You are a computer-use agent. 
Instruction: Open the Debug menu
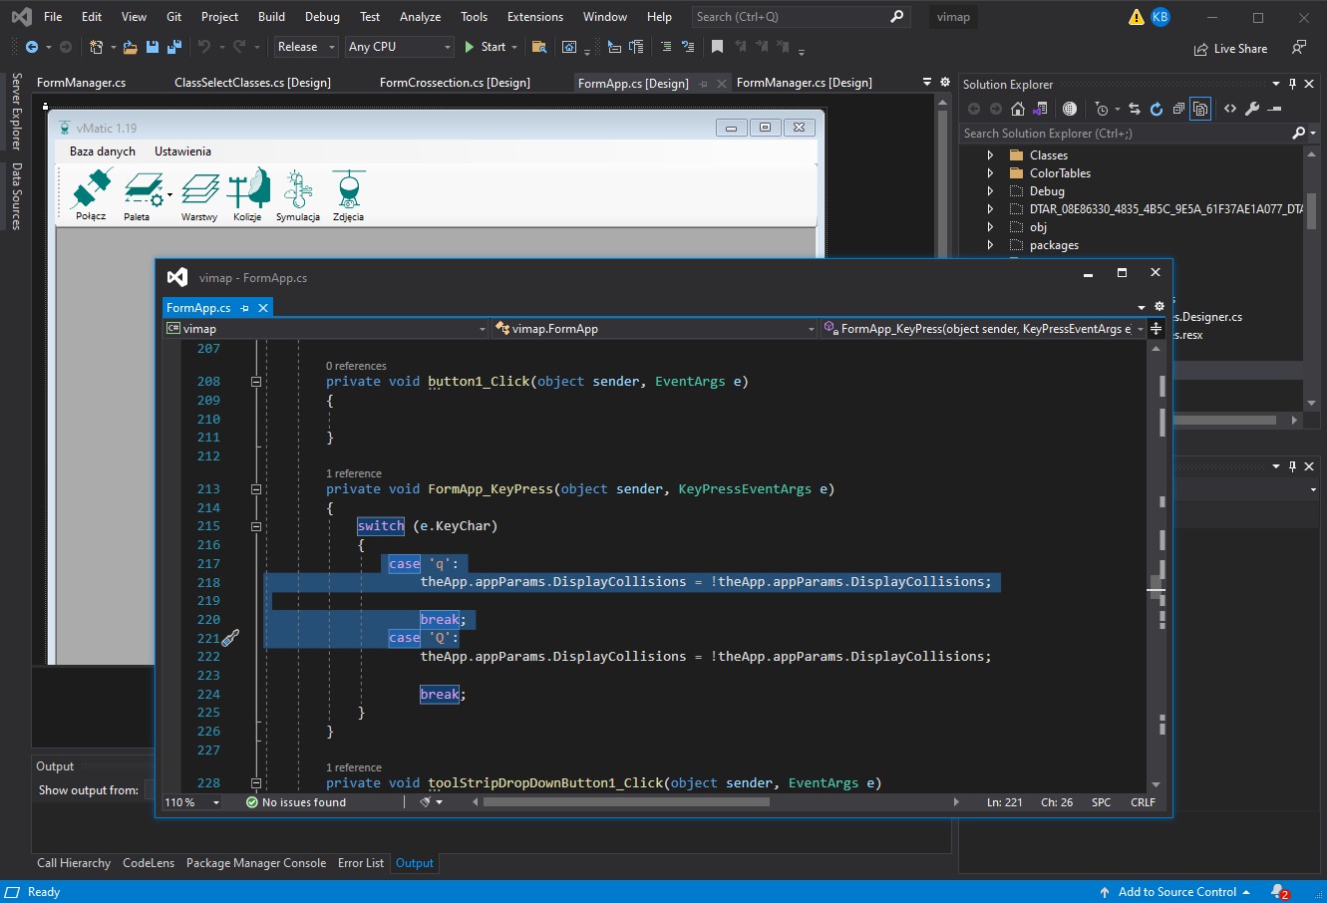point(322,17)
